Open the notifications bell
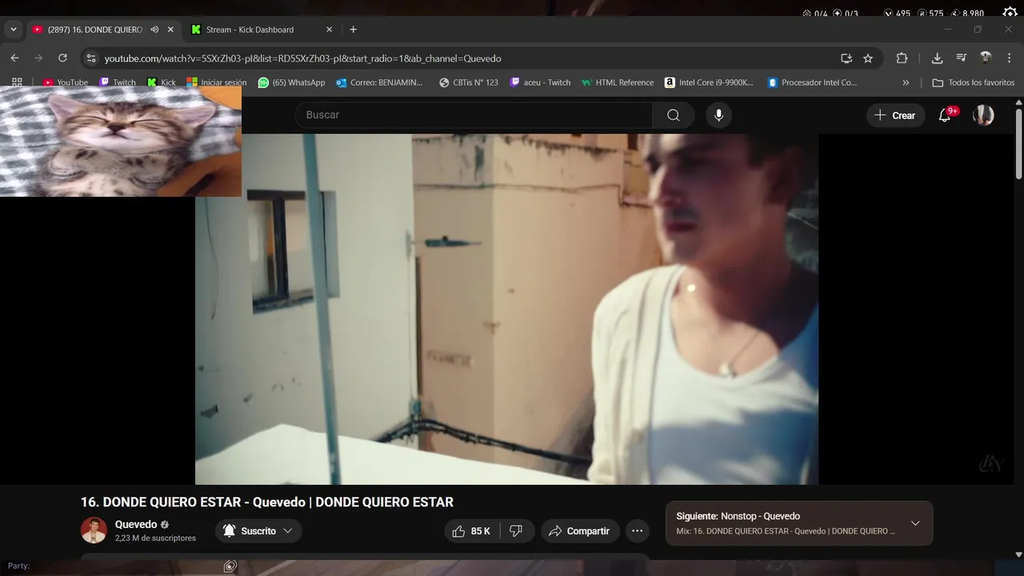Screen dimensions: 1024x576 [945, 115]
